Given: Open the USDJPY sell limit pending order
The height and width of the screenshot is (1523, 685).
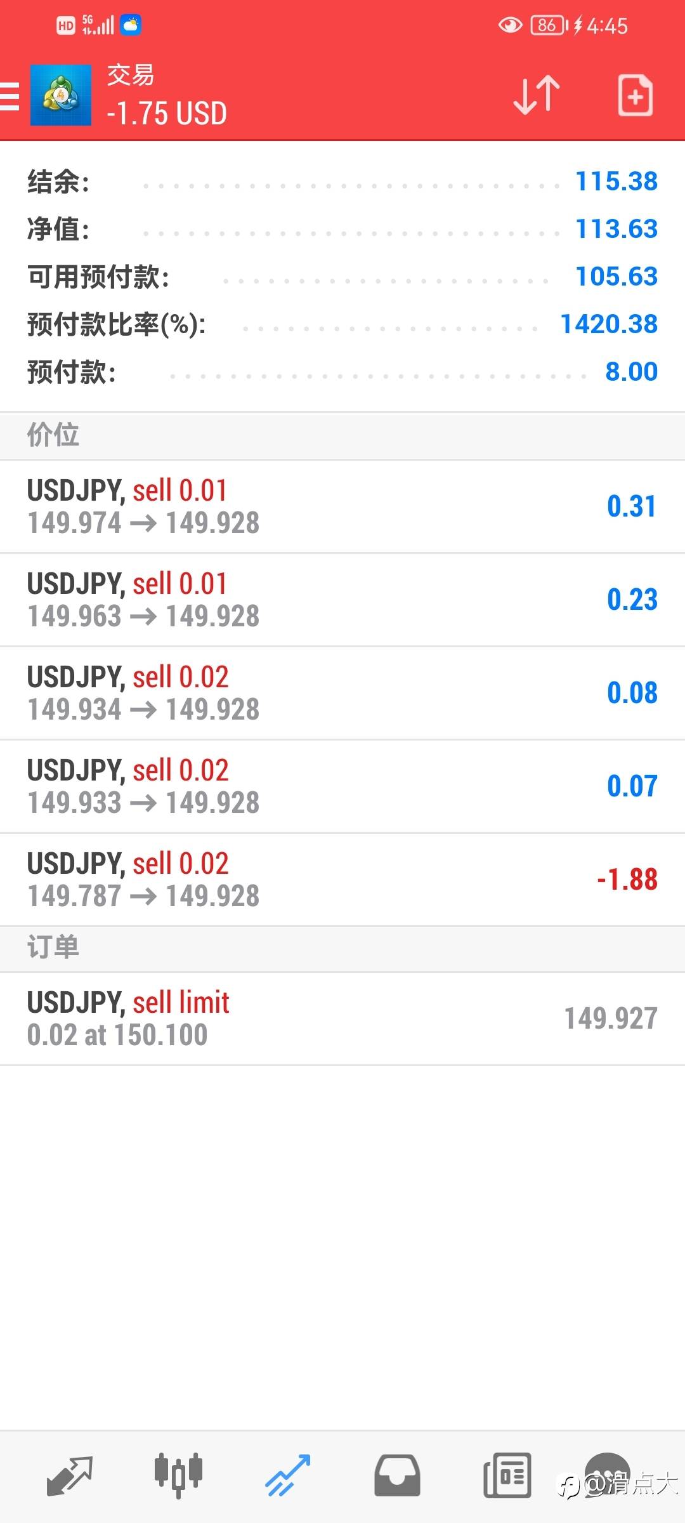Looking at the screenshot, I should 342,1019.
